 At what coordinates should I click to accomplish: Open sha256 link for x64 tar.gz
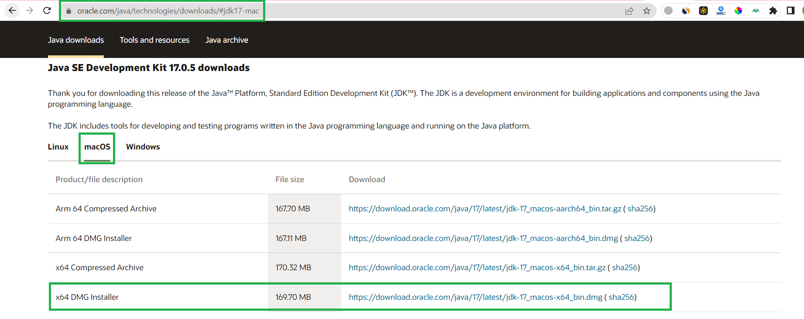point(625,268)
